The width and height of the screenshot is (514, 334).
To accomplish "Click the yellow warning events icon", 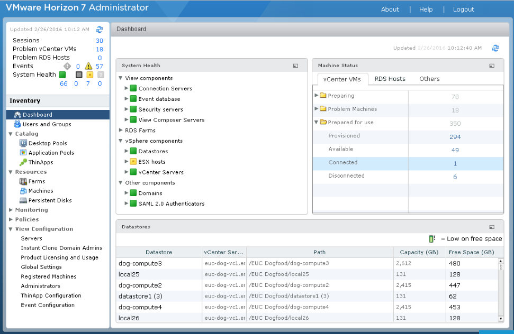I will pyautogui.click(x=88, y=66).
